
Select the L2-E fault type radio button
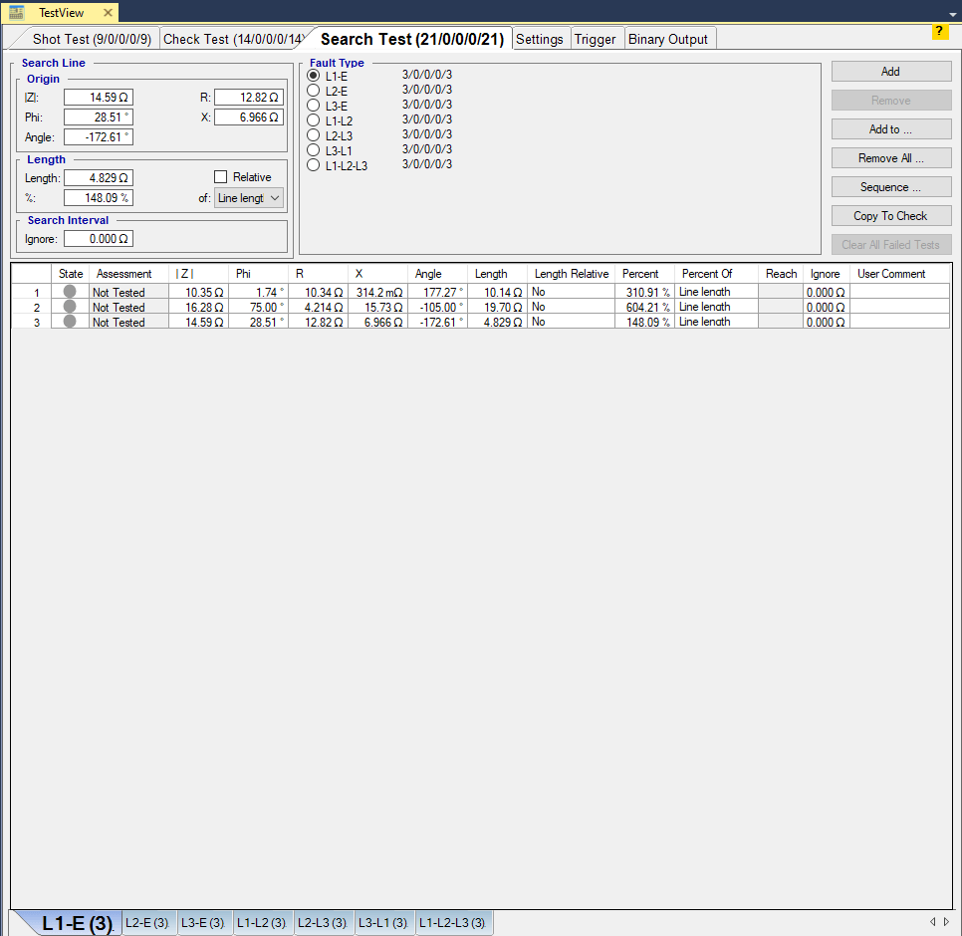[x=313, y=91]
